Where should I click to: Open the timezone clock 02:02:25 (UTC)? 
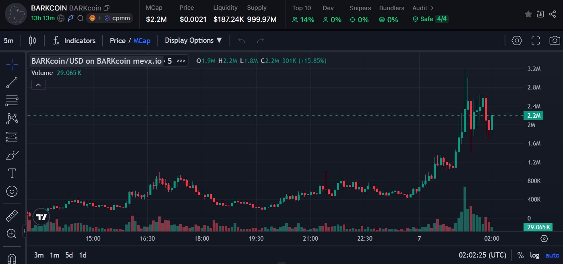(482, 255)
